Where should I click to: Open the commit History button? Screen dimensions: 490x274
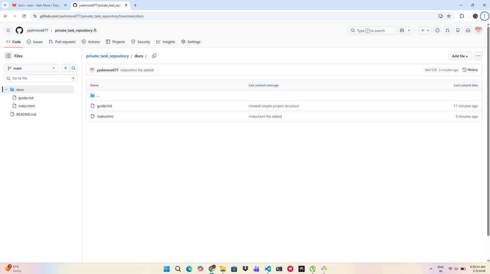click(470, 70)
